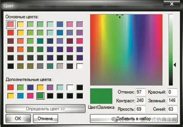Image resolution: width=183 pixels, height=127 pixels.
Task: Choose the light green swatch in first custom row
Action: (x=21, y=88)
